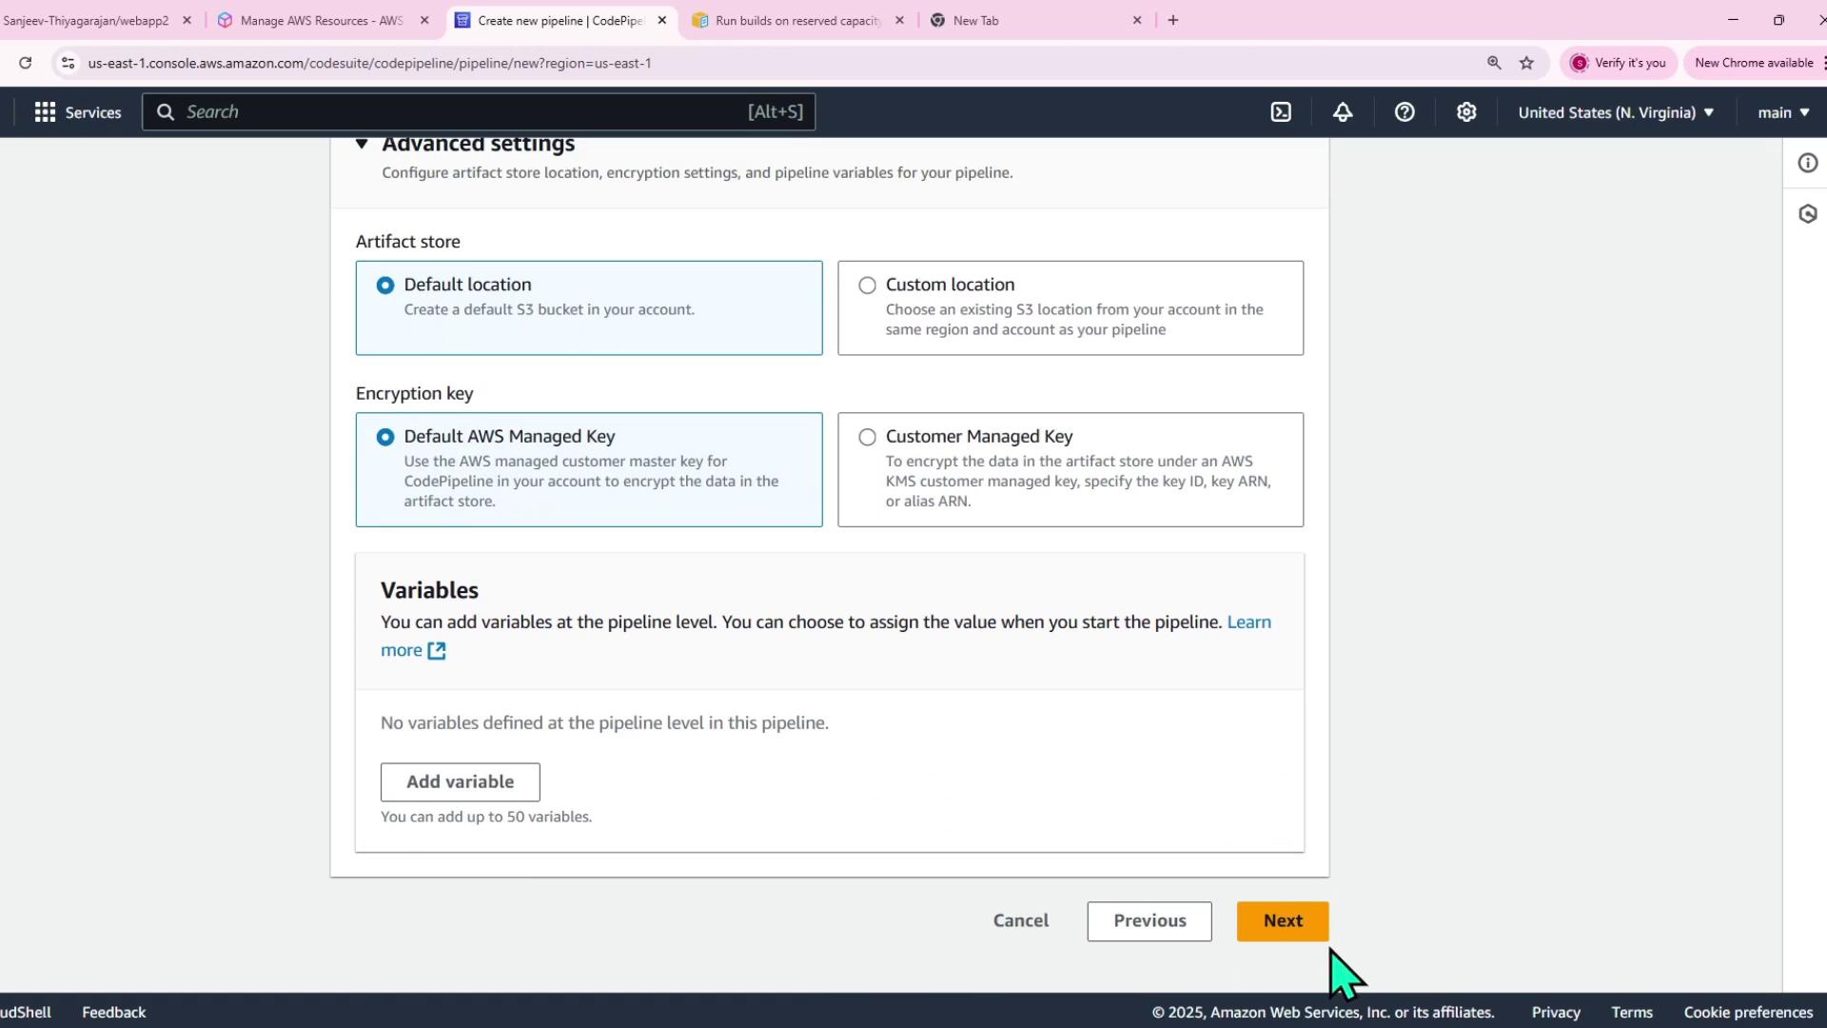Switch to the Run builds on reserved capacity tab
This screenshot has height=1028, width=1827.
(x=796, y=20)
